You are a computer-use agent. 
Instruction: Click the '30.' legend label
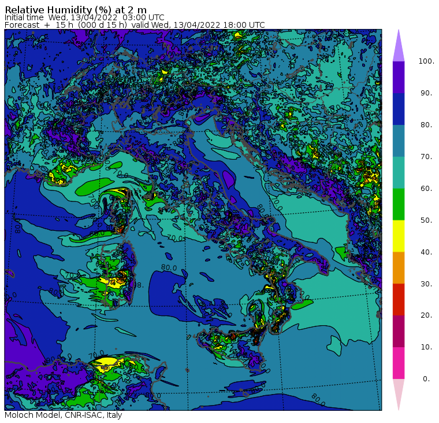click(426, 284)
